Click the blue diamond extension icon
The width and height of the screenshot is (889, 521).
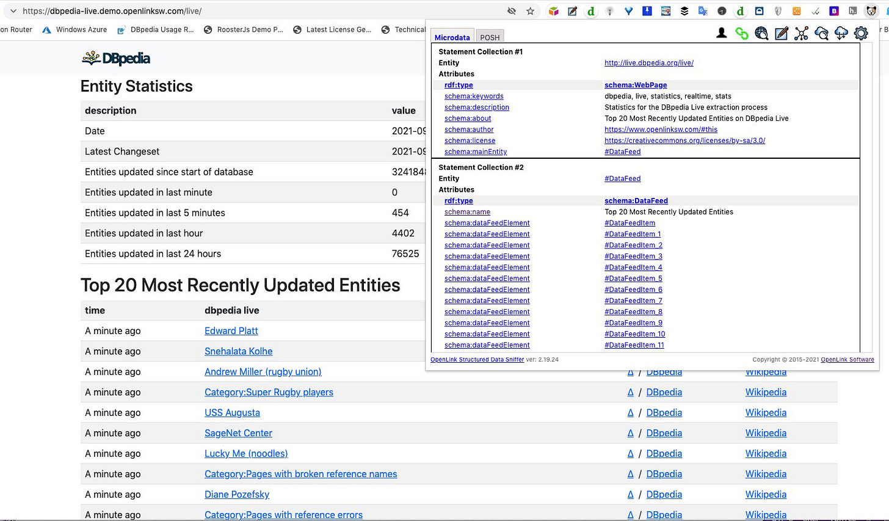point(628,11)
